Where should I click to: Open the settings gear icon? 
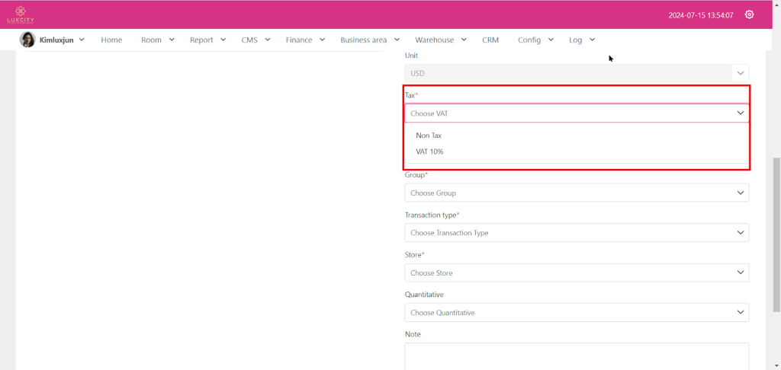749,14
